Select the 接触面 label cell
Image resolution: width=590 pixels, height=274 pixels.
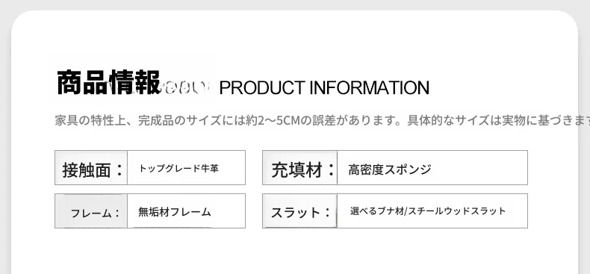pyautogui.click(x=91, y=168)
